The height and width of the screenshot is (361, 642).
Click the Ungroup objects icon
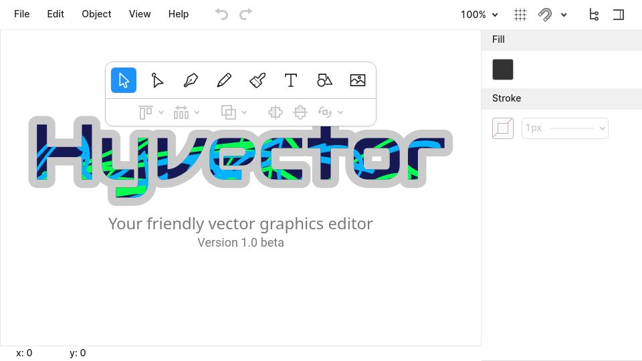pos(300,112)
